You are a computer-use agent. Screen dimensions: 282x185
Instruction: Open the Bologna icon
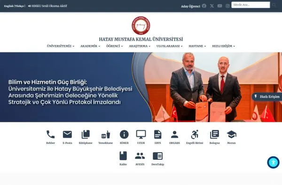[215, 134]
